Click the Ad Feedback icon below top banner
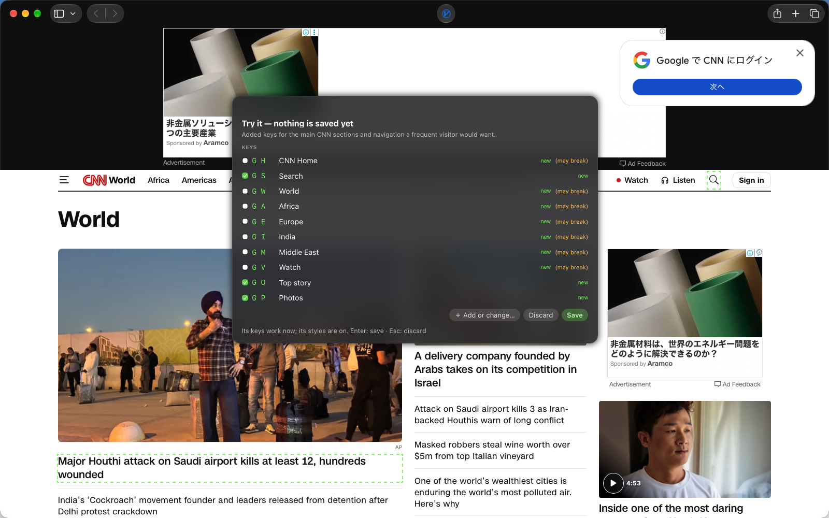 point(623,164)
